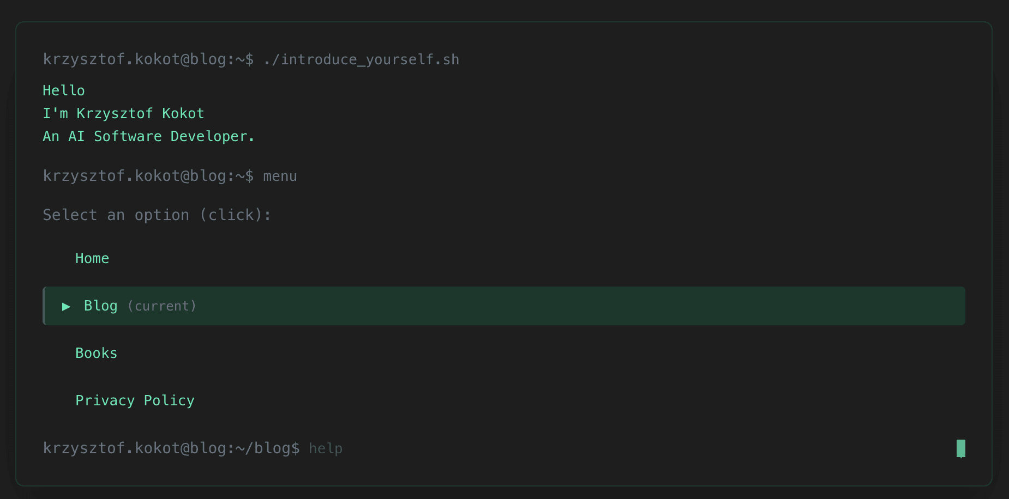Select the 'Hello' greeting line
Viewport: 1009px width, 499px height.
[63, 90]
